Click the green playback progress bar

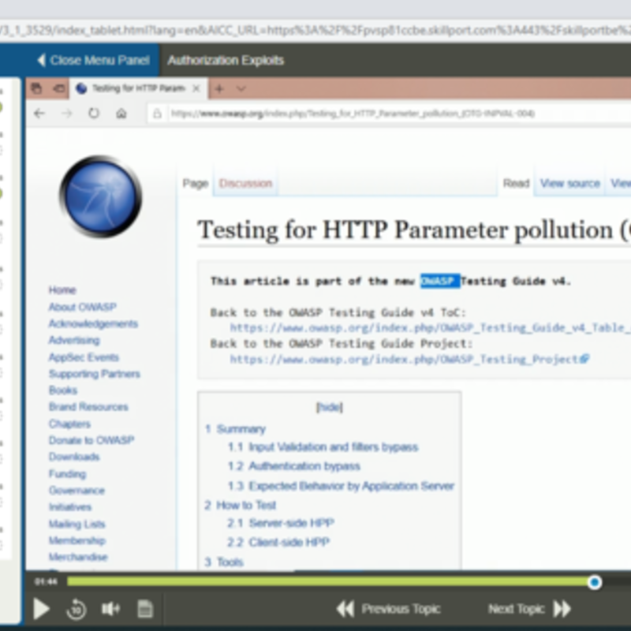coord(328,581)
